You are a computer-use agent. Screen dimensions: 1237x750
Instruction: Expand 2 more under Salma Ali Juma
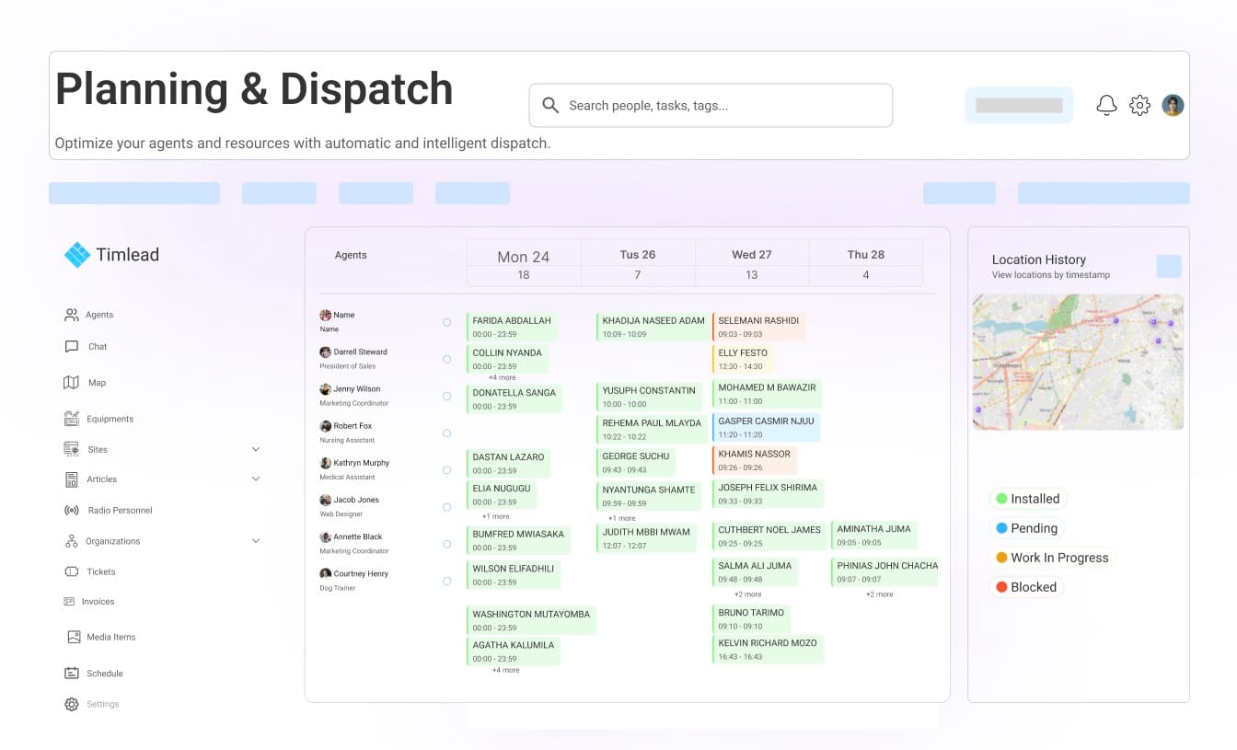[749, 594]
